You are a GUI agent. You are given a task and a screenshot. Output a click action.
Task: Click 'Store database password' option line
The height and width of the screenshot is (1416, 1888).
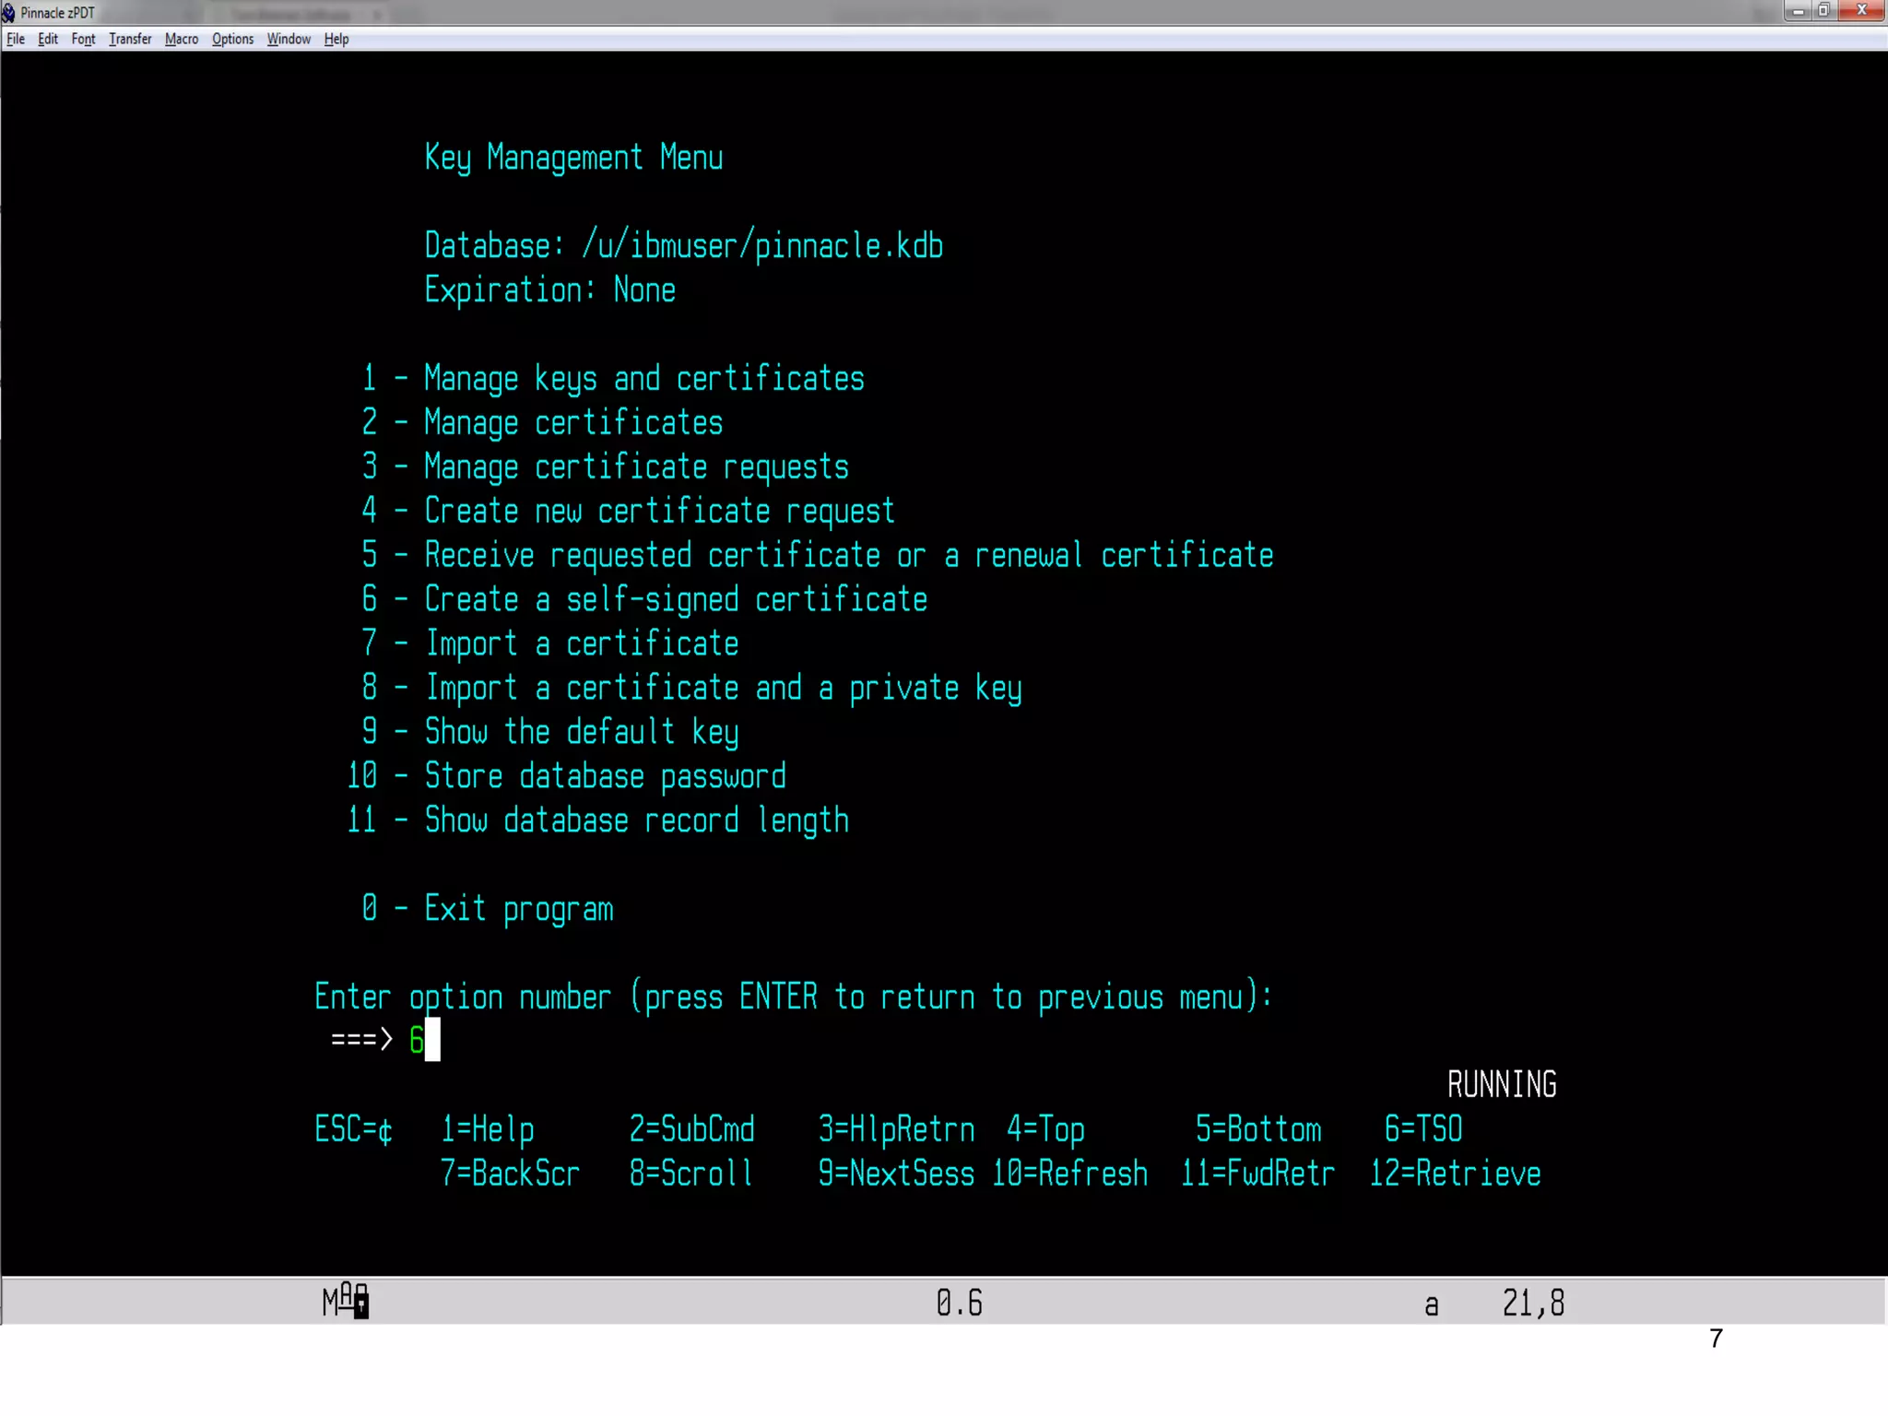[x=566, y=777]
